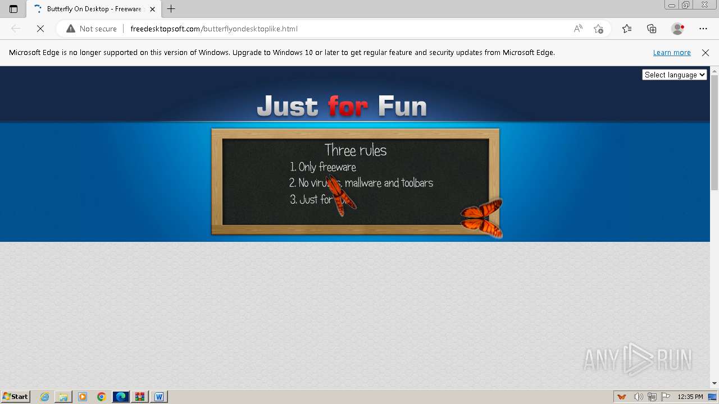The image size is (719, 404).
Task: Click the Three rules blackboard image
Action: click(355, 181)
